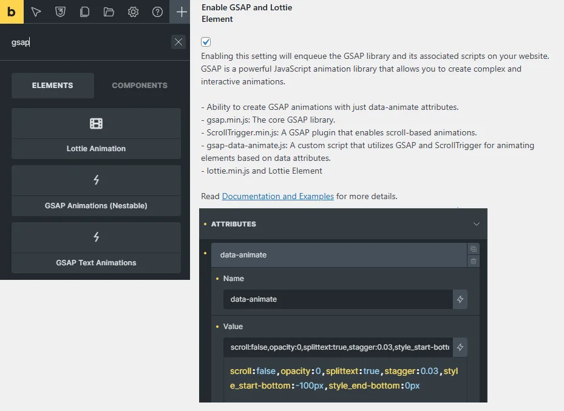Switch to the Components tab
Viewport: 564px width, 411px height.
click(140, 86)
